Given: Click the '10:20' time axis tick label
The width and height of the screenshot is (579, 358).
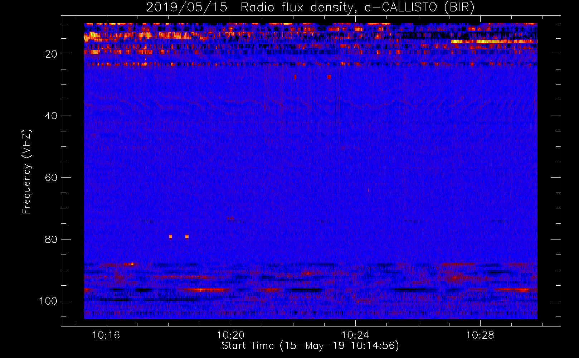Looking at the screenshot, I should (231, 335).
